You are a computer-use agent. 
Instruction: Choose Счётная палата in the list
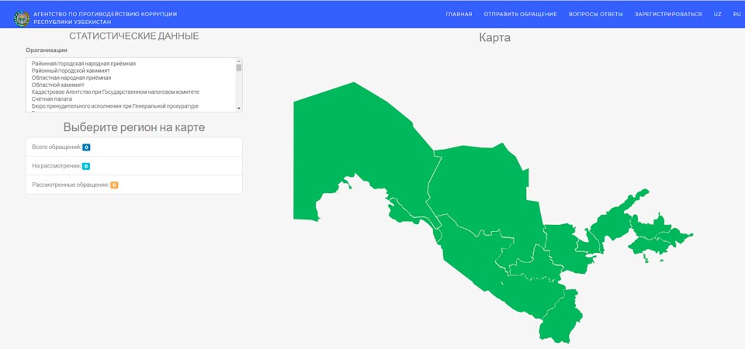53,98
